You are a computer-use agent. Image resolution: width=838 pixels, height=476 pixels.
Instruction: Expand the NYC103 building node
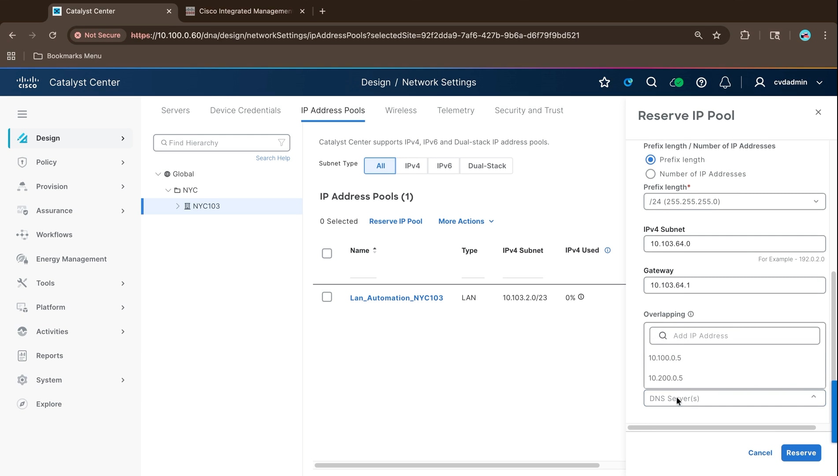(x=178, y=206)
